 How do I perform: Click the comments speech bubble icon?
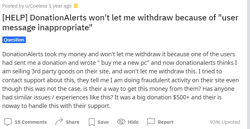click(x=8, y=122)
